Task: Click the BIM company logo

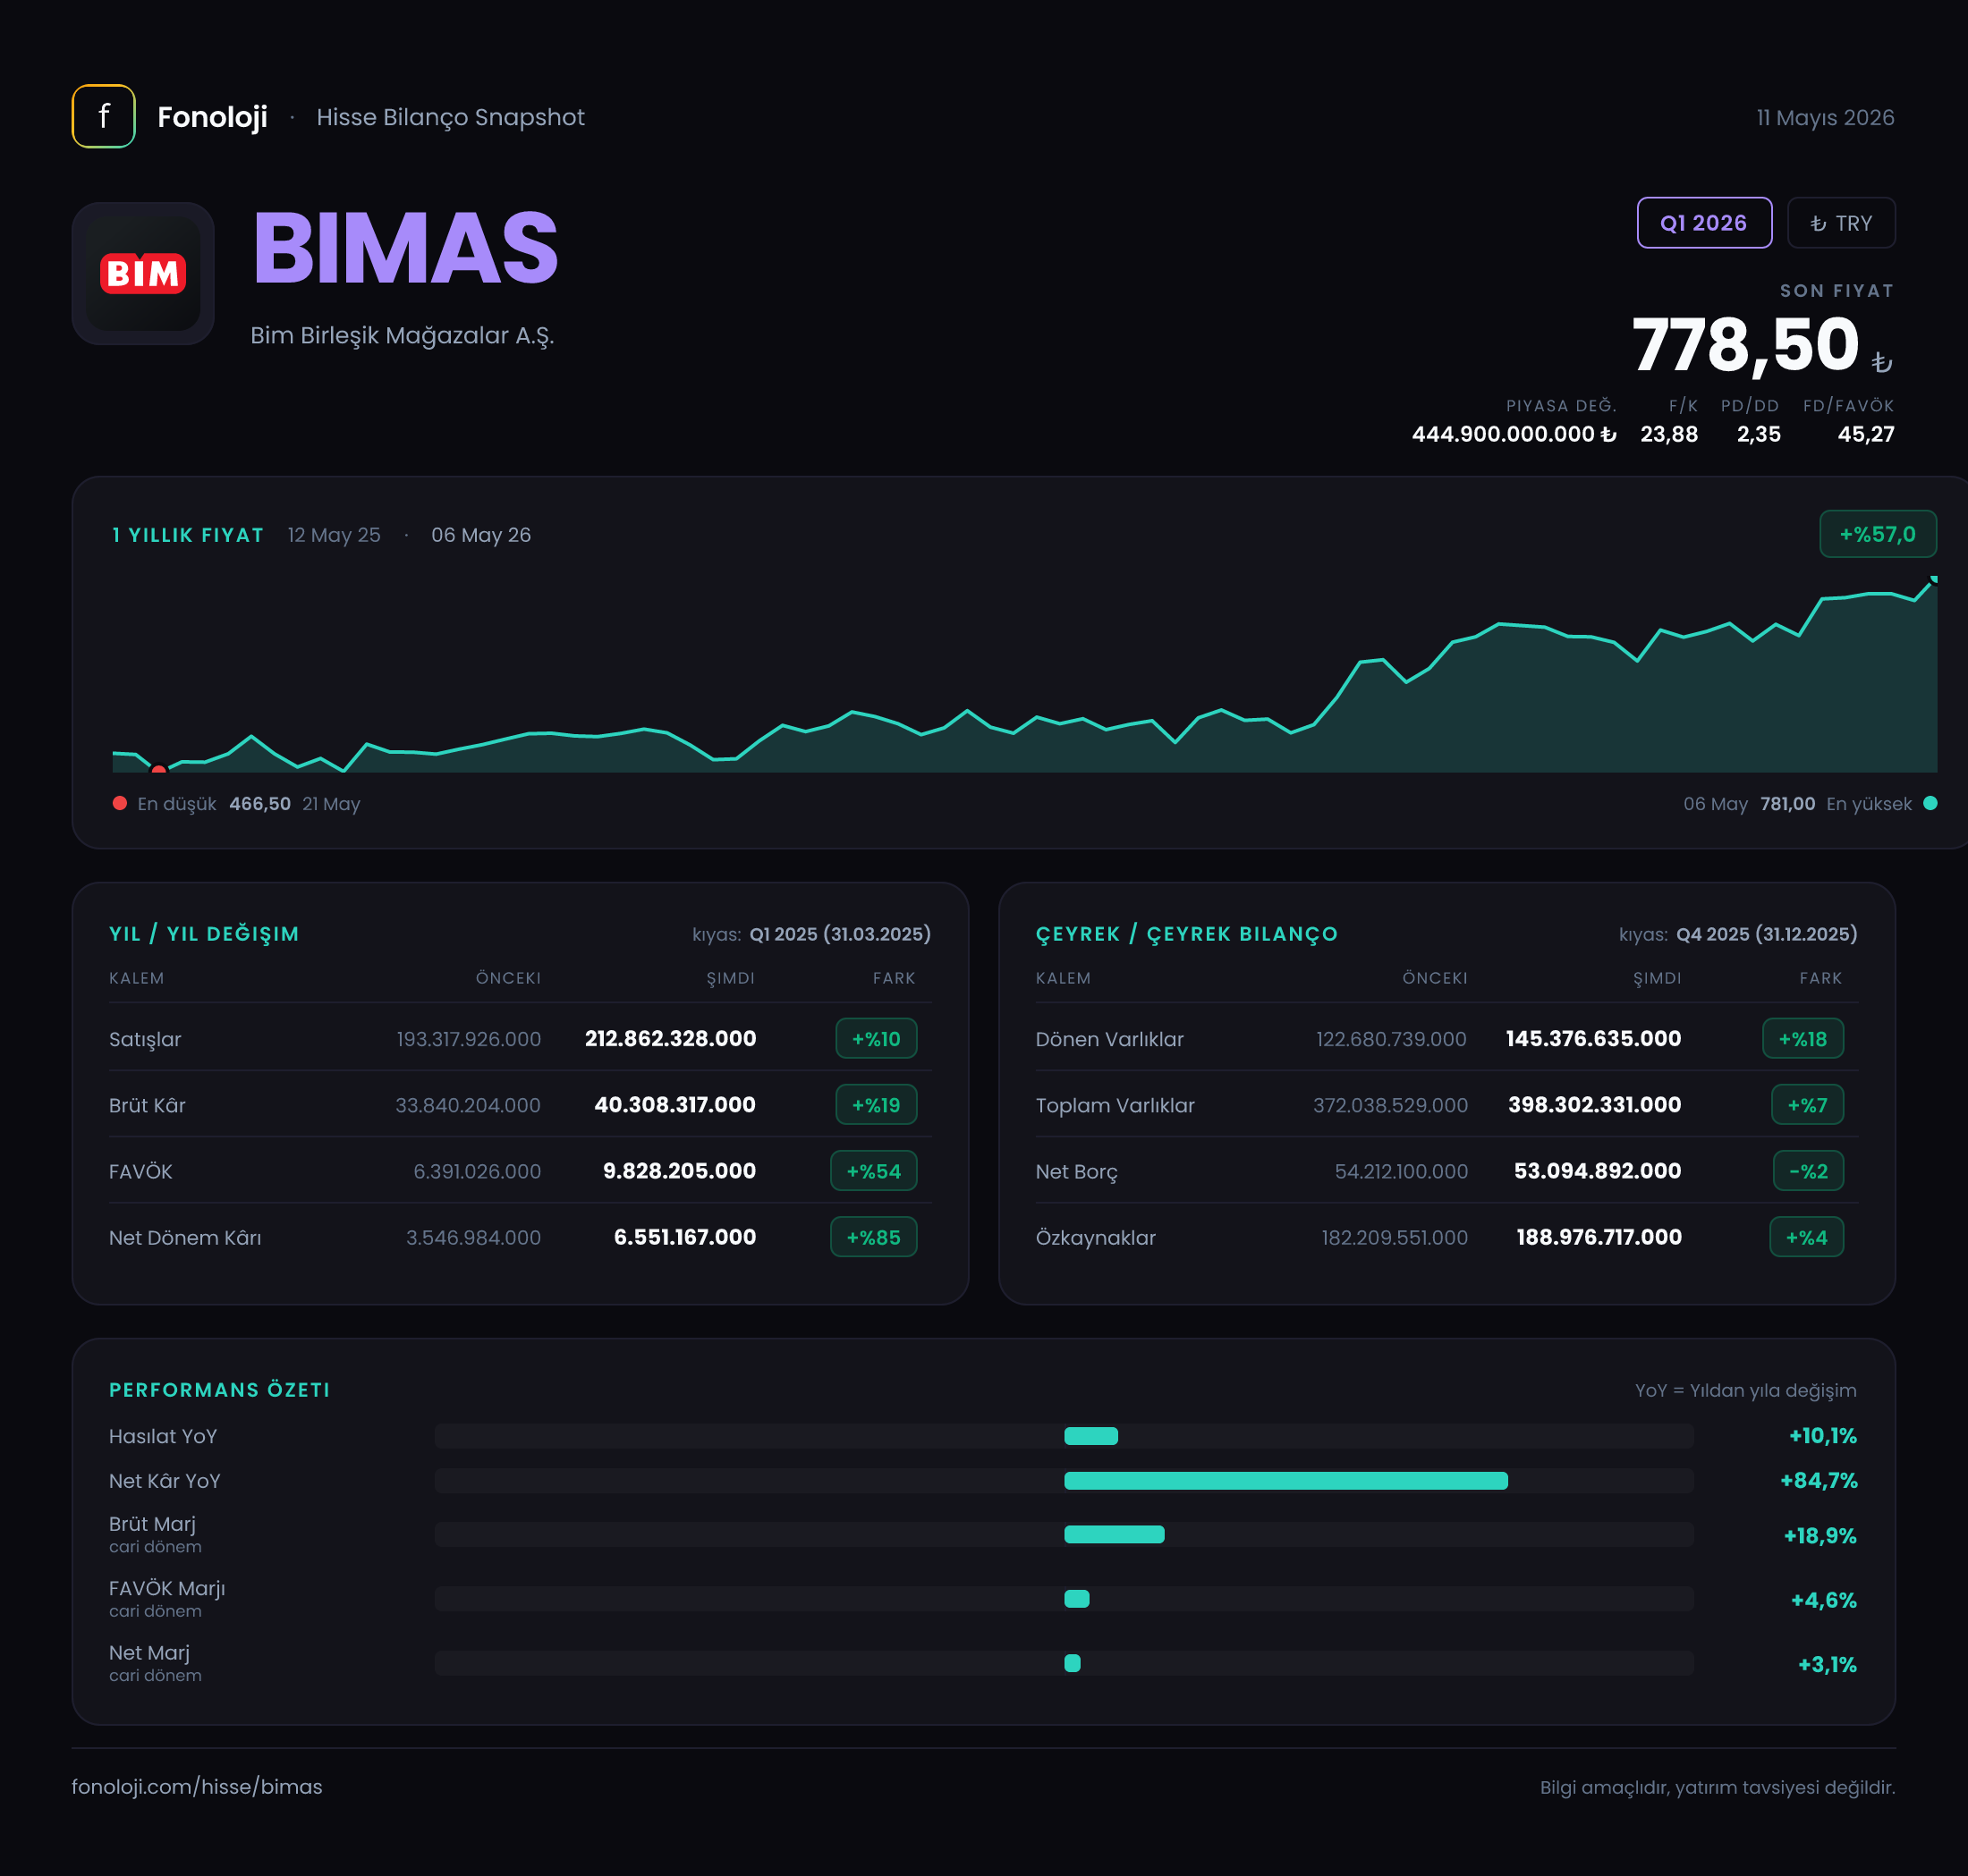Action: pyautogui.click(x=143, y=273)
